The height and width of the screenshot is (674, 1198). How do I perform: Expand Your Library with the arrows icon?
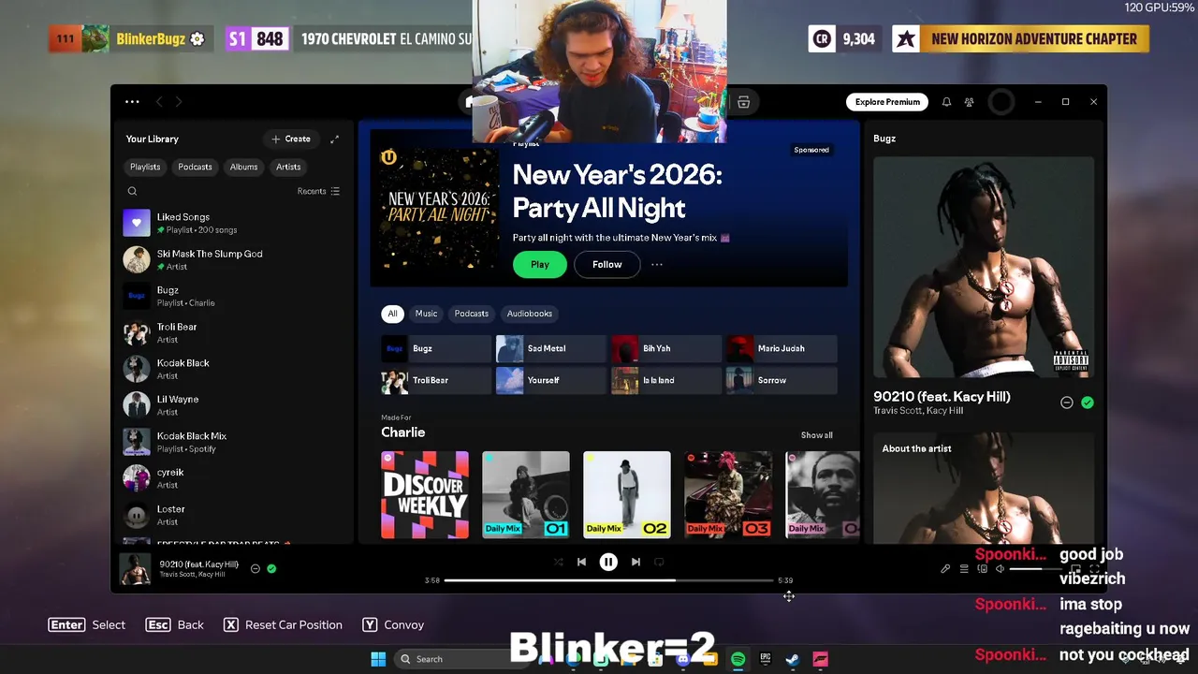click(x=334, y=139)
